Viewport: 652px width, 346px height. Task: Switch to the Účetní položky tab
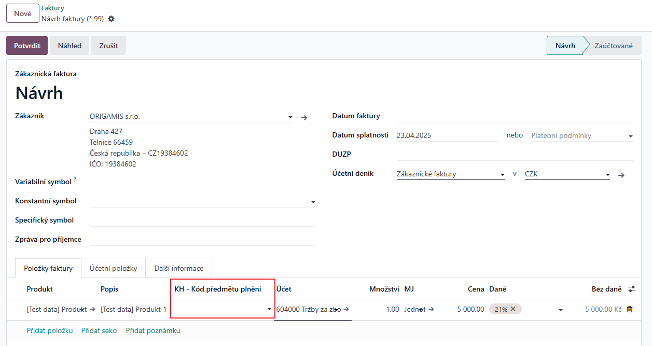pos(113,268)
